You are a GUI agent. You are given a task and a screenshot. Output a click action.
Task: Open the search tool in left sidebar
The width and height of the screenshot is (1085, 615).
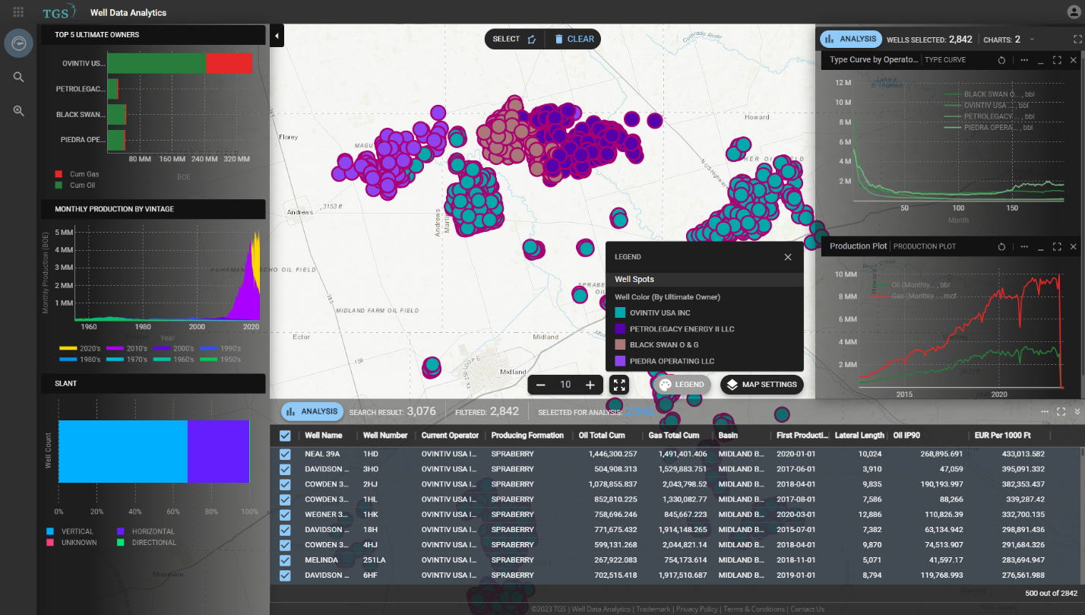point(18,76)
